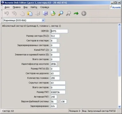Click the Активная FAT field 248
The height and width of the screenshot is (114, 122).
click(54, 97)
